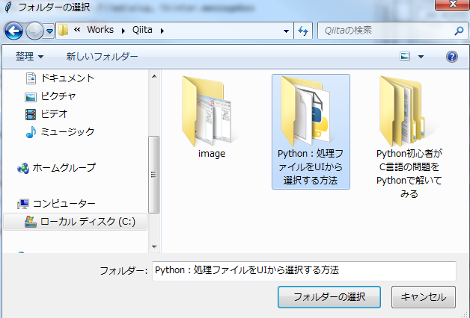The height and width of the screenshot is (318, 470).
Task: Select the Python：処理ファイルをUIから選択する方法 folder icon
Action: (306, 111)
